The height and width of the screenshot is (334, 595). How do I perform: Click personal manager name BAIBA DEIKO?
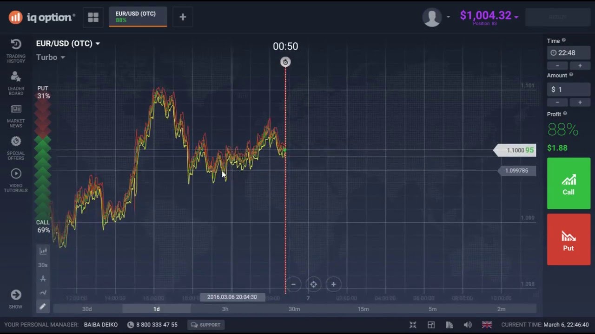[x=101, y=325]
